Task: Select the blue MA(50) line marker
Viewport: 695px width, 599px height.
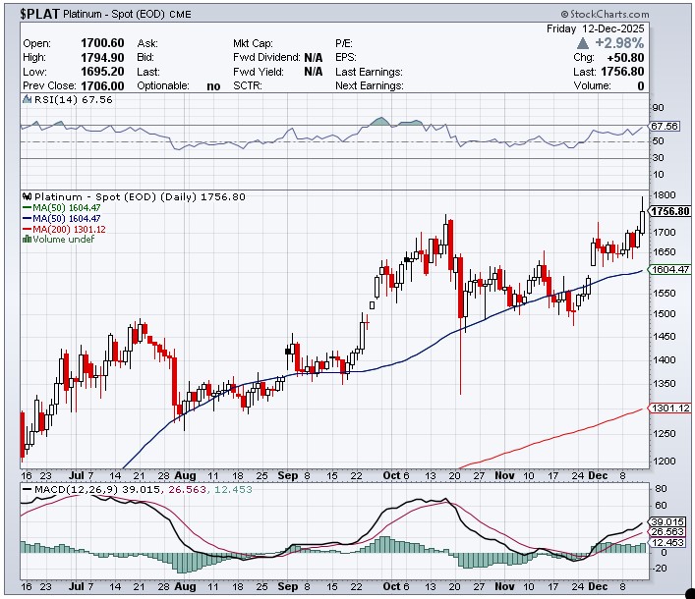Action: pos(26,218)
